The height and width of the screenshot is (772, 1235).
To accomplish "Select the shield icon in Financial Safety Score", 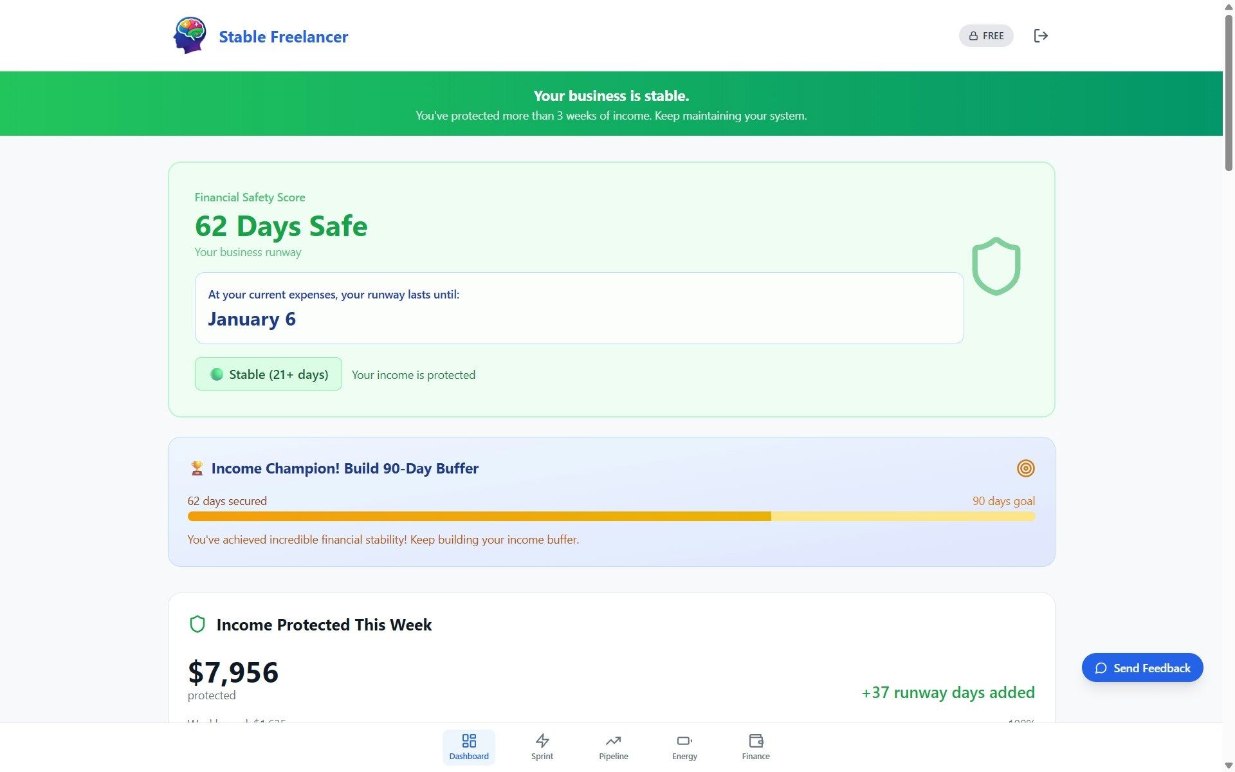I will [x=996, y=266].
